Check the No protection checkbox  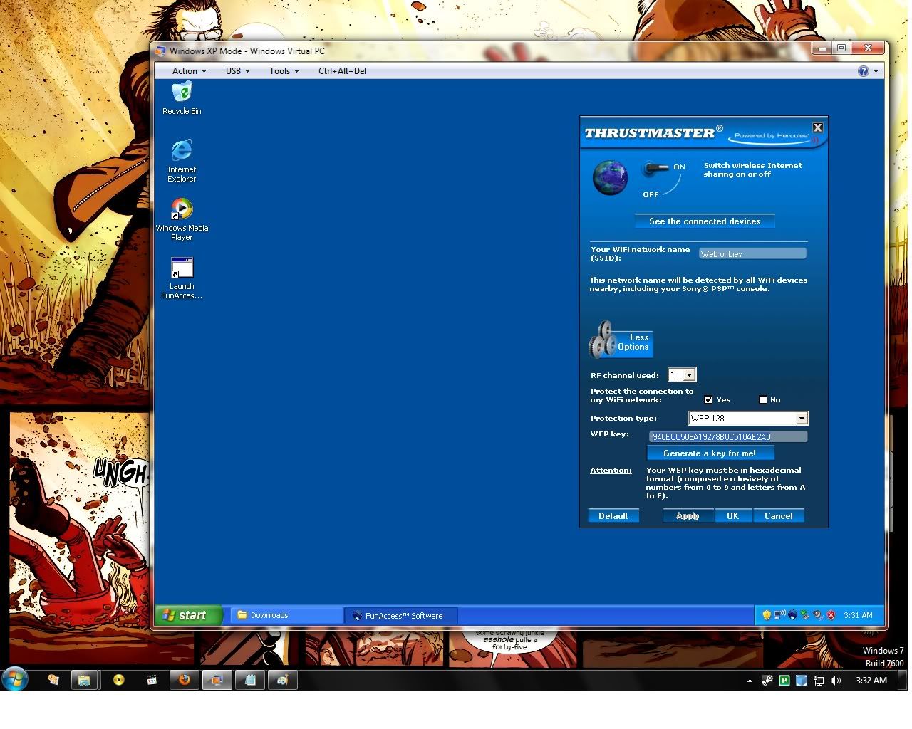[763, 400]
